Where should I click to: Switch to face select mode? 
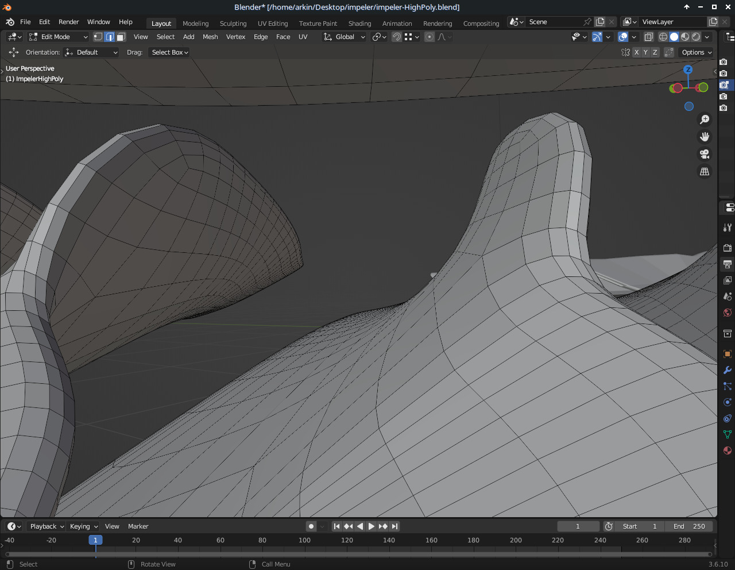click(x=121, y=37)
